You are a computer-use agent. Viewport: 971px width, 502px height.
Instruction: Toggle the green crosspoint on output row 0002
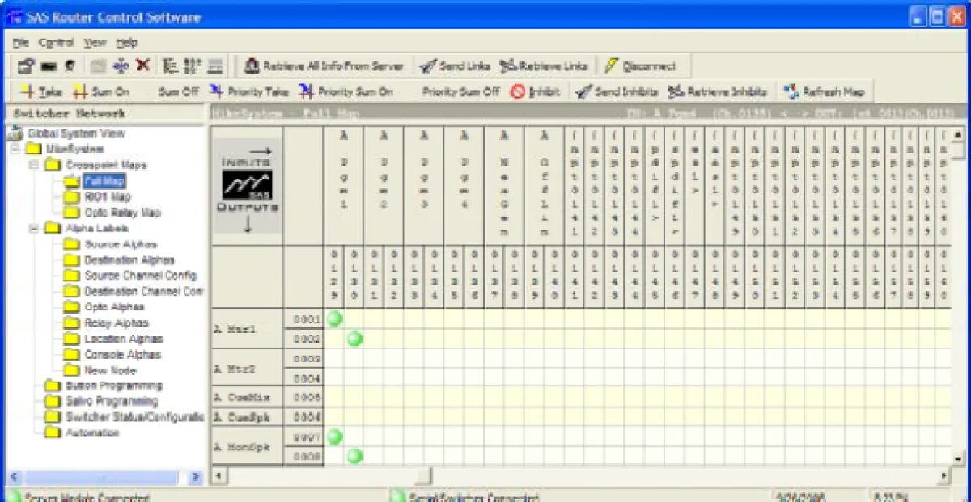(354, 339)
